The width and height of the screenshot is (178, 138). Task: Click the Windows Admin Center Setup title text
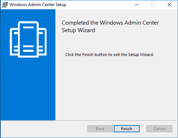[38, 5]
